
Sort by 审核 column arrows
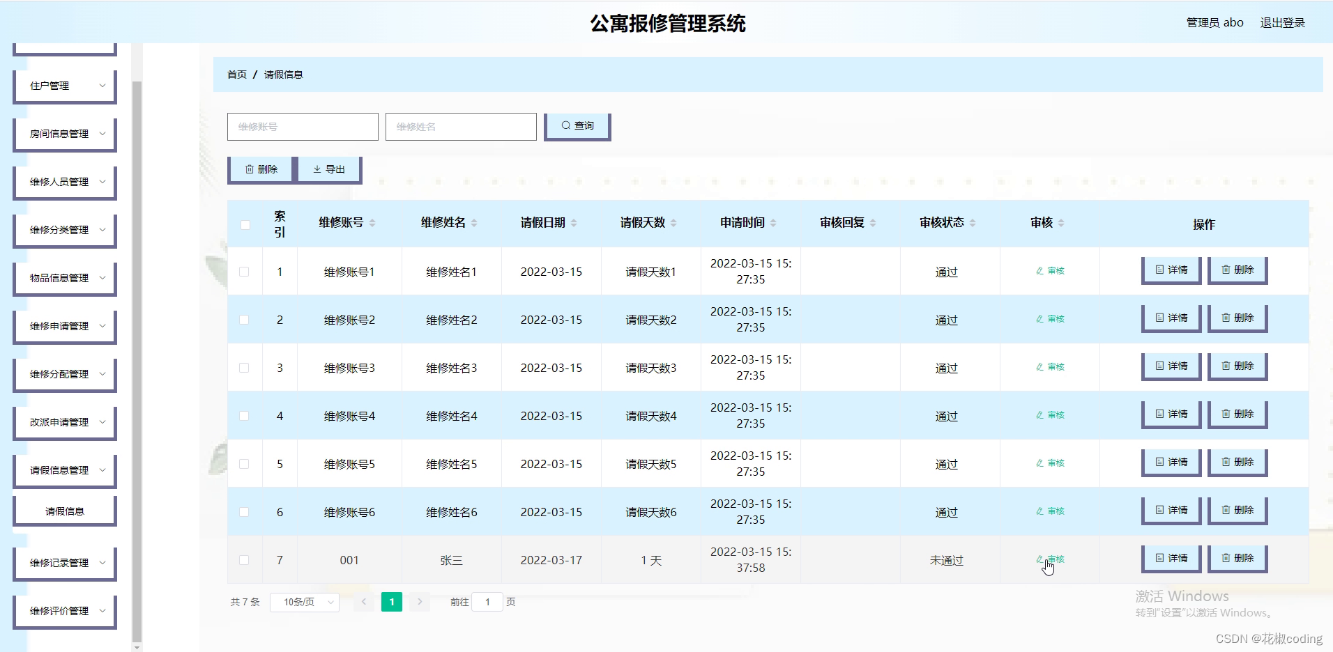[x=1061, y=223]
